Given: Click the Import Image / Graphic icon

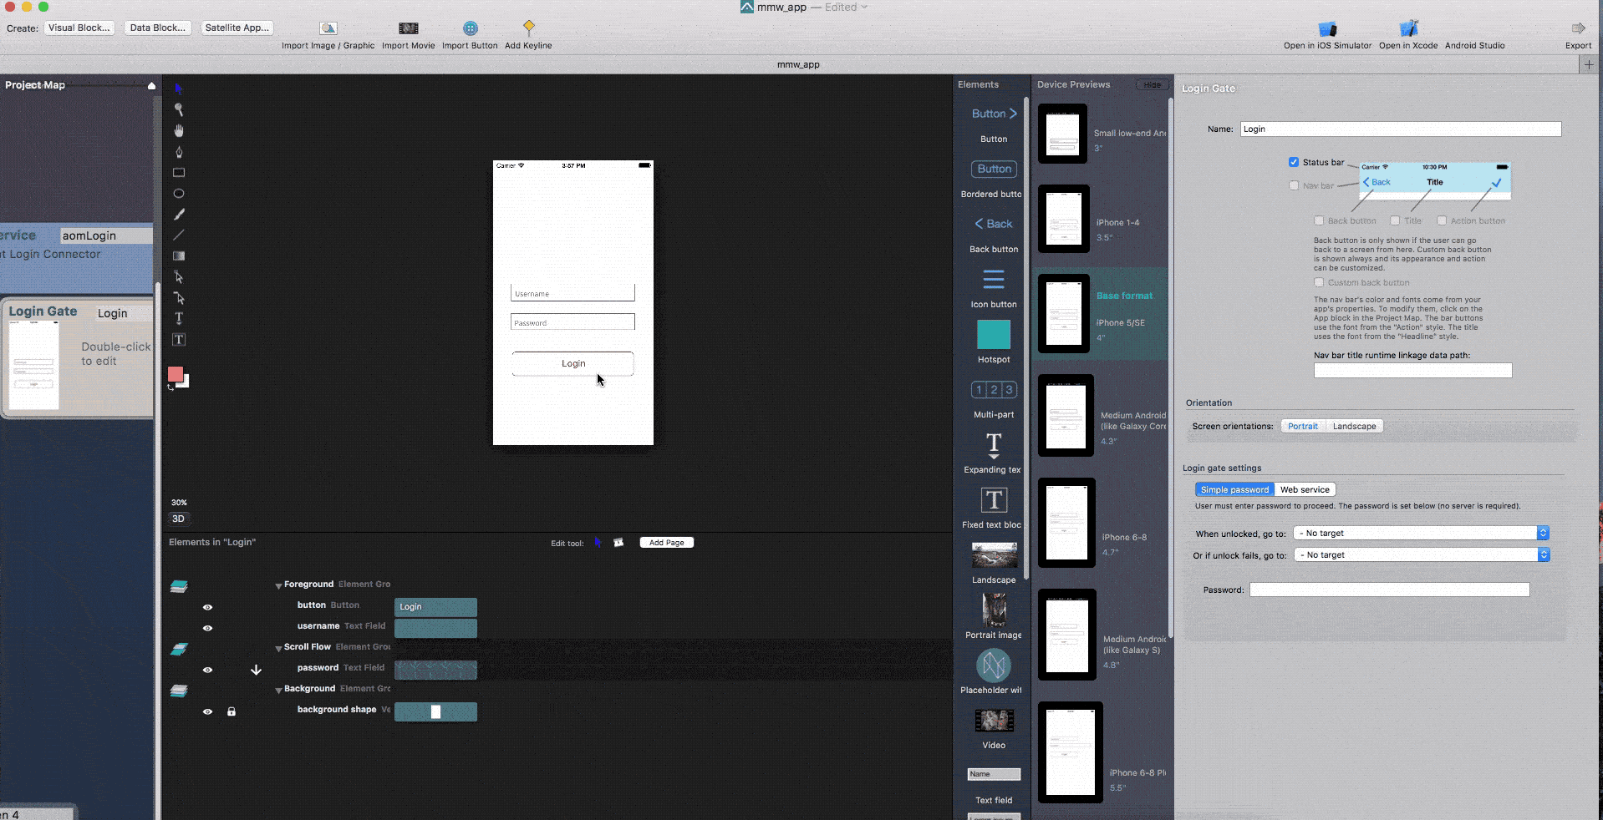Looking at the screenshot, I should (328, 28).
